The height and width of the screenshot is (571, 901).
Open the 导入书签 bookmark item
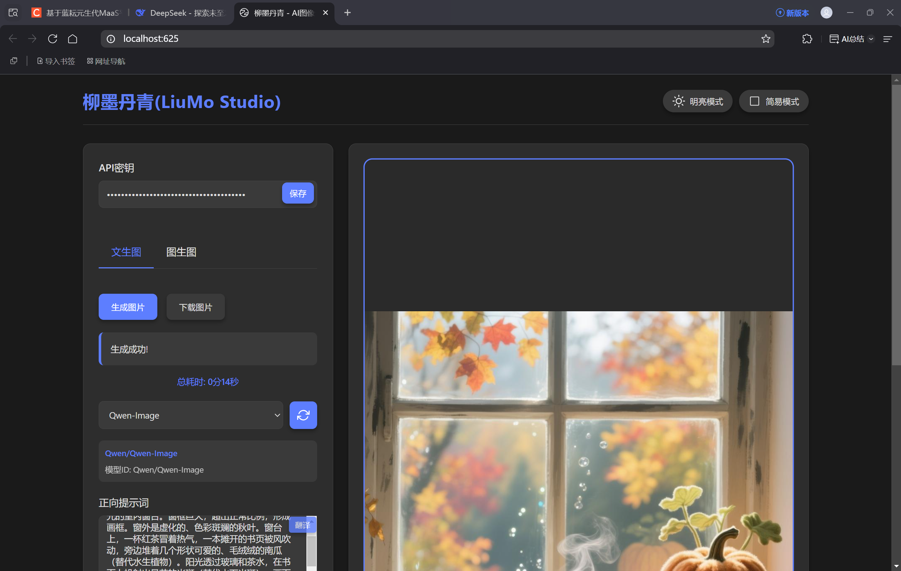click(x=56, y=61)
